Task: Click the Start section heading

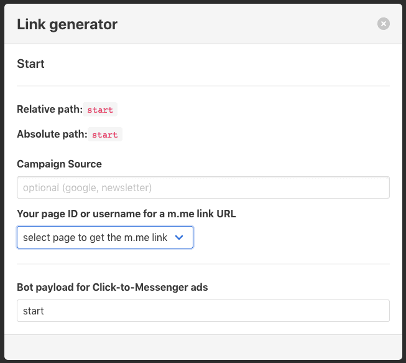Action: point(30,64)
